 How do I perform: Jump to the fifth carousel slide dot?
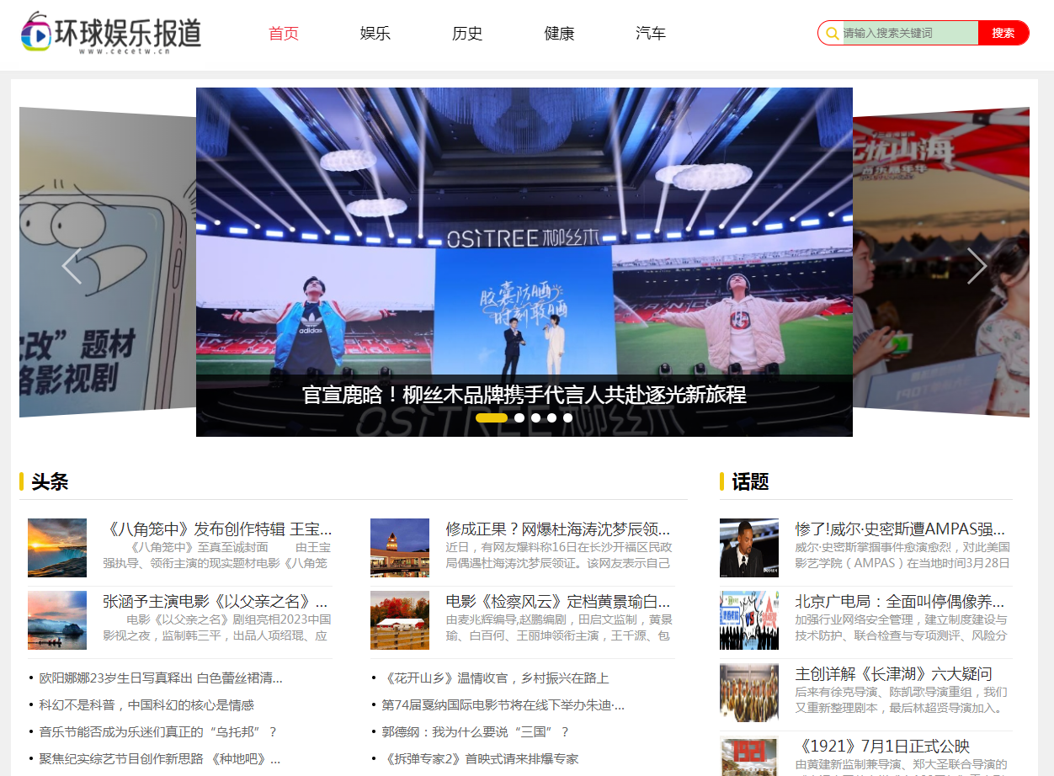coord(567,417)
